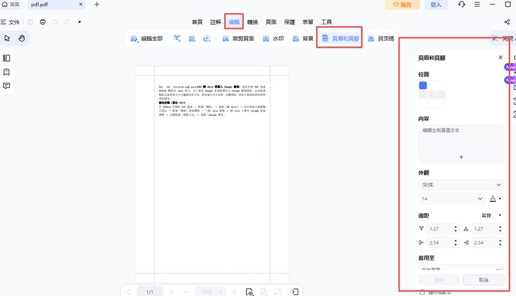The height and width of the screenshot is (296, 516).
Task: Click the 1/1 page number field
Action: [150, 291]
